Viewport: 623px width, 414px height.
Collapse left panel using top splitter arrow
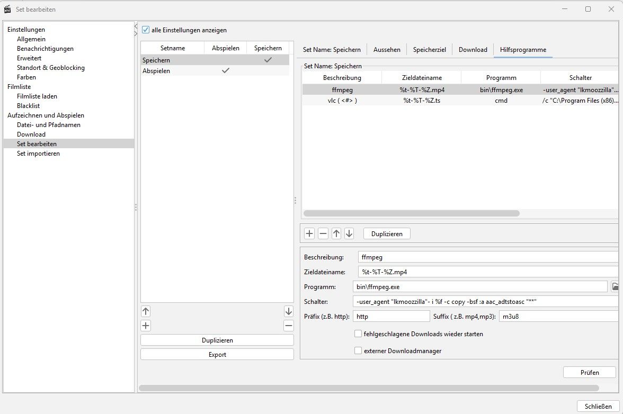pos(136,26)
